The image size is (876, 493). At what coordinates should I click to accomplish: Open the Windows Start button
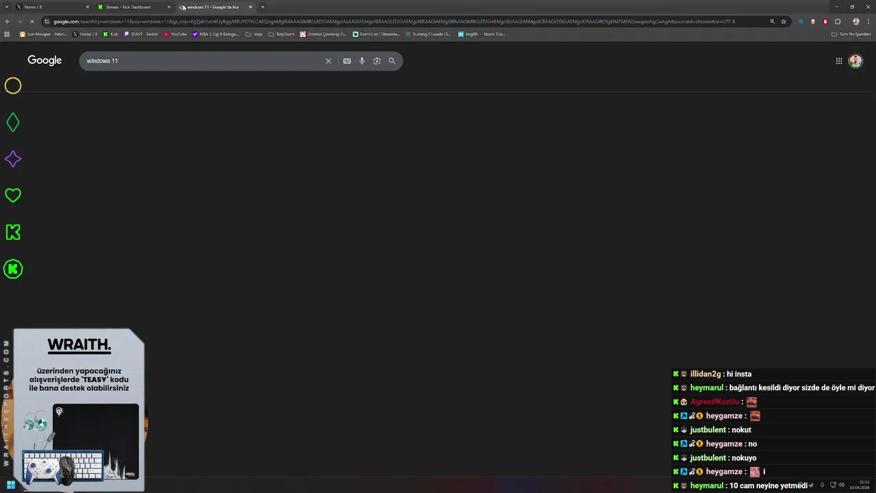11,485
